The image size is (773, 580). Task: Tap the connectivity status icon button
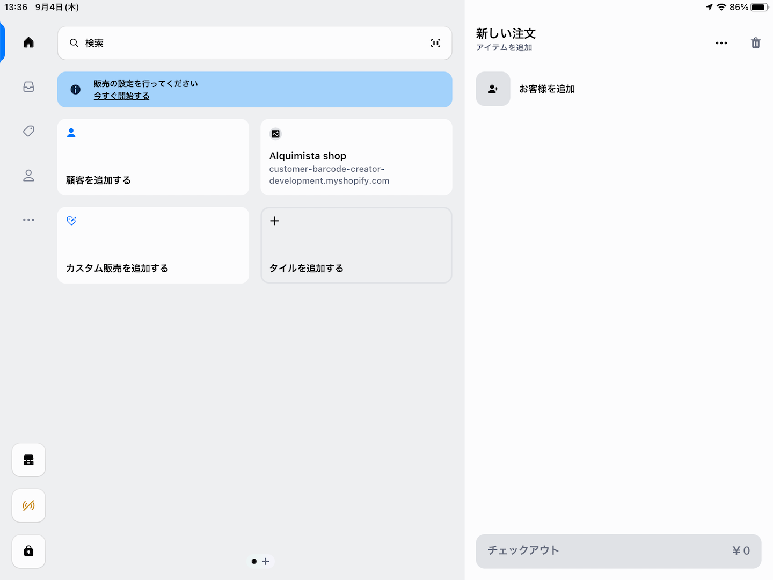(28, 505)
